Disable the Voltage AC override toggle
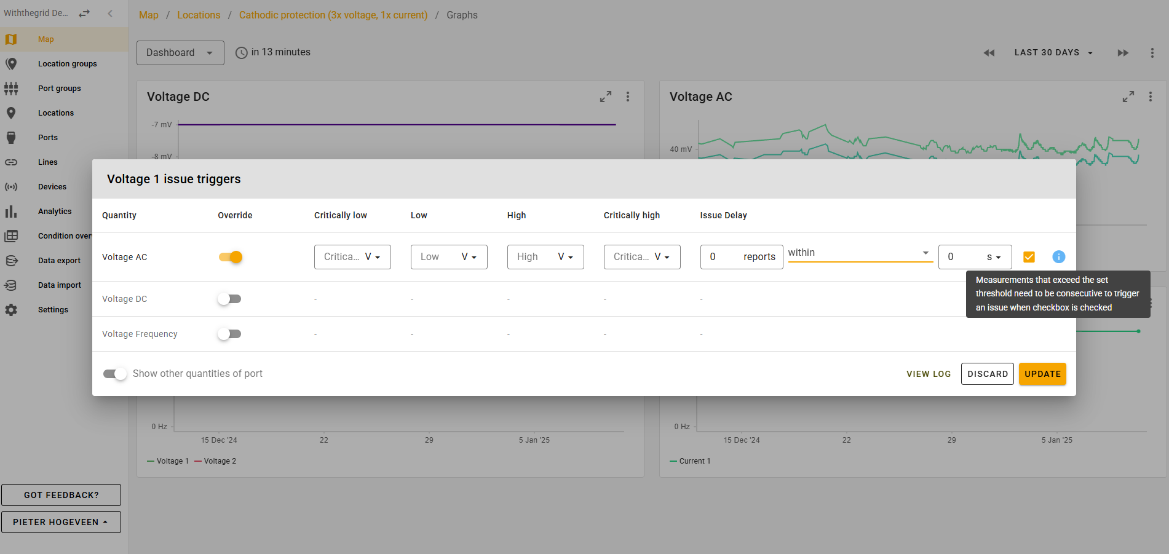The height and width of the screenshot is (554, 1169). (231, 257)
